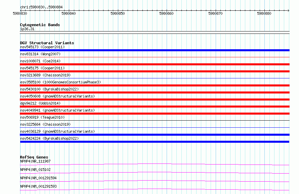Viewport: 299px width, 194px height.
Task: Select variant nsv4049941 (gnomADStructuralVariants) label
Action: point(57,110)
